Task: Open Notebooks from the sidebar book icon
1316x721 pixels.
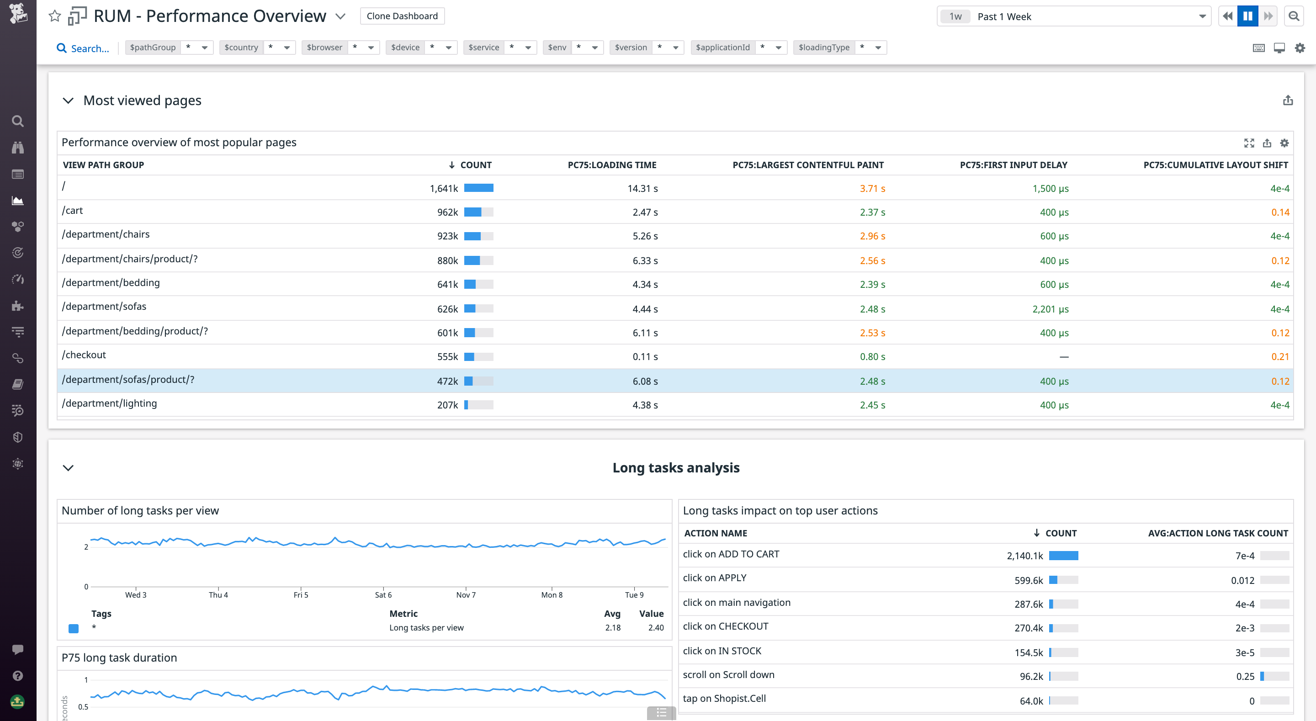Action: [x=17, y=384]
